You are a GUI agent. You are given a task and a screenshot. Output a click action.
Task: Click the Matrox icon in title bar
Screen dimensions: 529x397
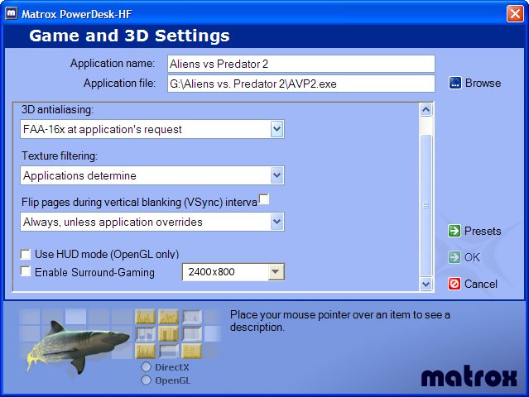pyautogui.click(x=11, y=14)
